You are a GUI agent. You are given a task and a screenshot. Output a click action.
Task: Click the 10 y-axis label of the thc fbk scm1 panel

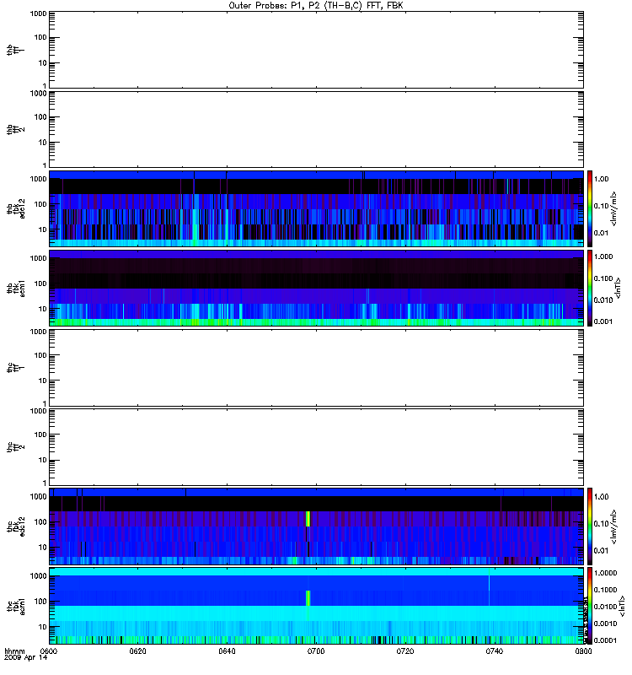[x=43, y=627]
